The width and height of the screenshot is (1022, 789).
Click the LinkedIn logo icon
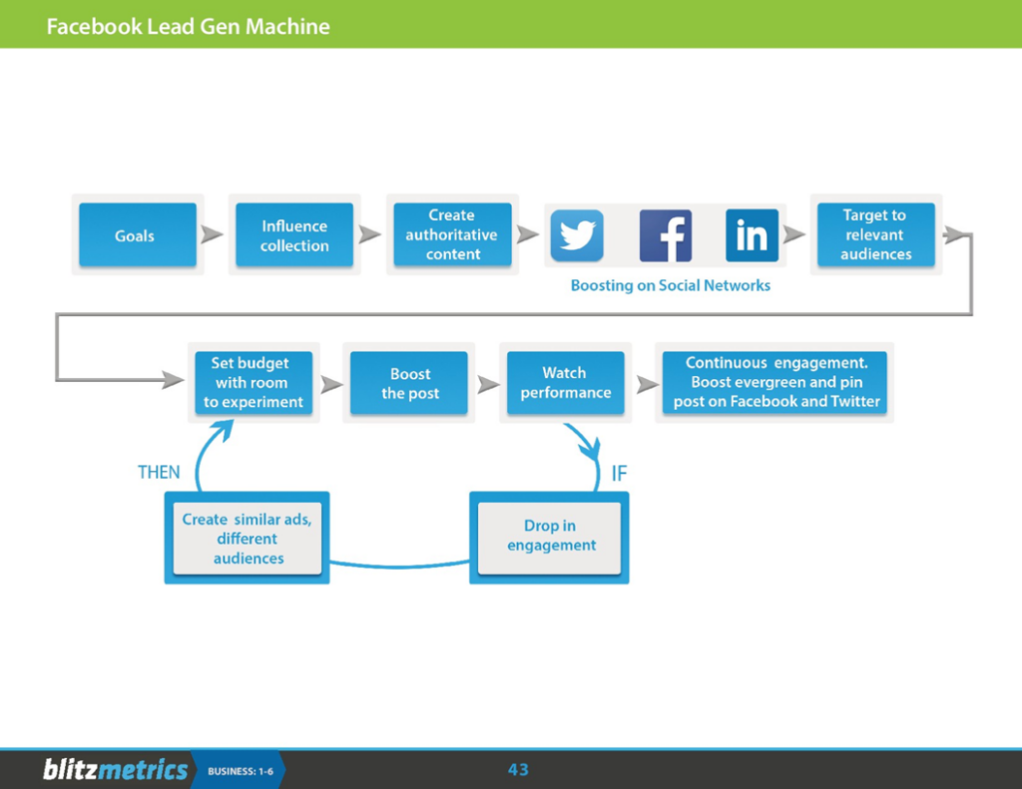(752, 235)
